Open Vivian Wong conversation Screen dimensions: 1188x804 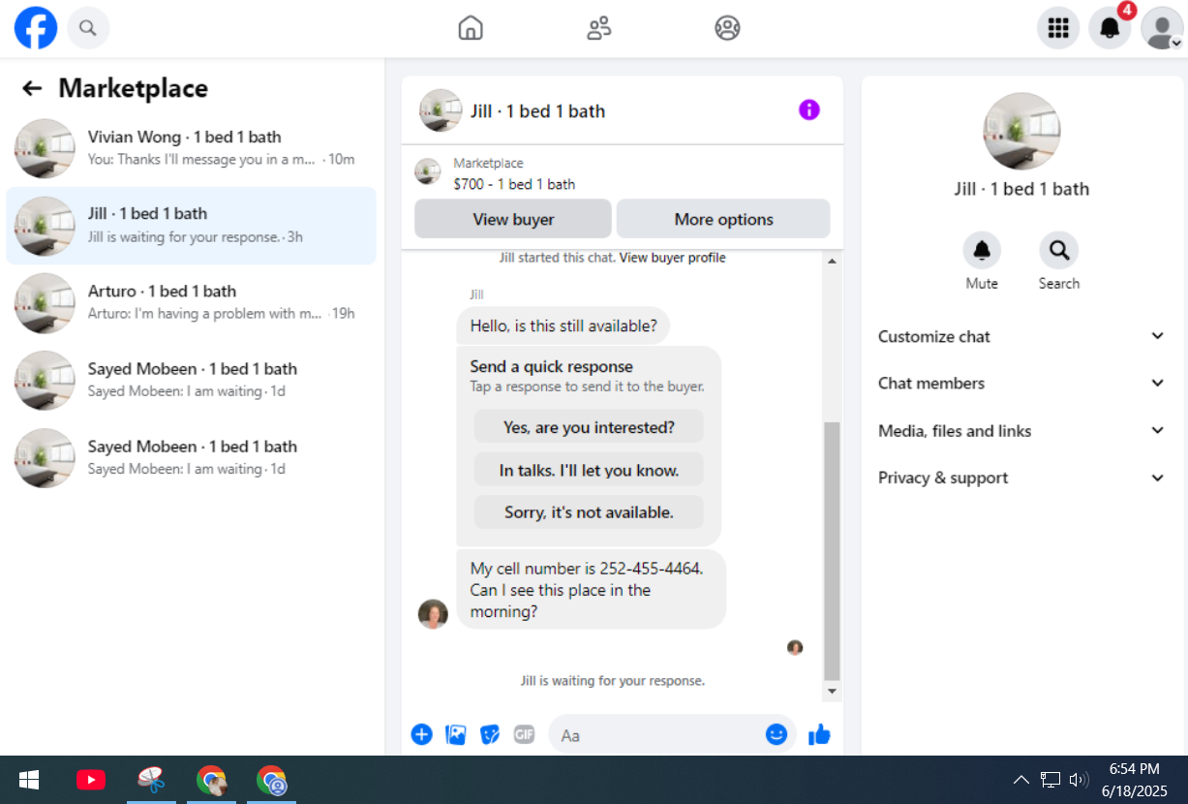(x=191, y=148)
